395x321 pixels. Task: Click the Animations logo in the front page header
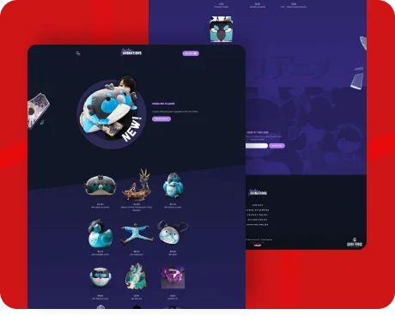(131, 52)
